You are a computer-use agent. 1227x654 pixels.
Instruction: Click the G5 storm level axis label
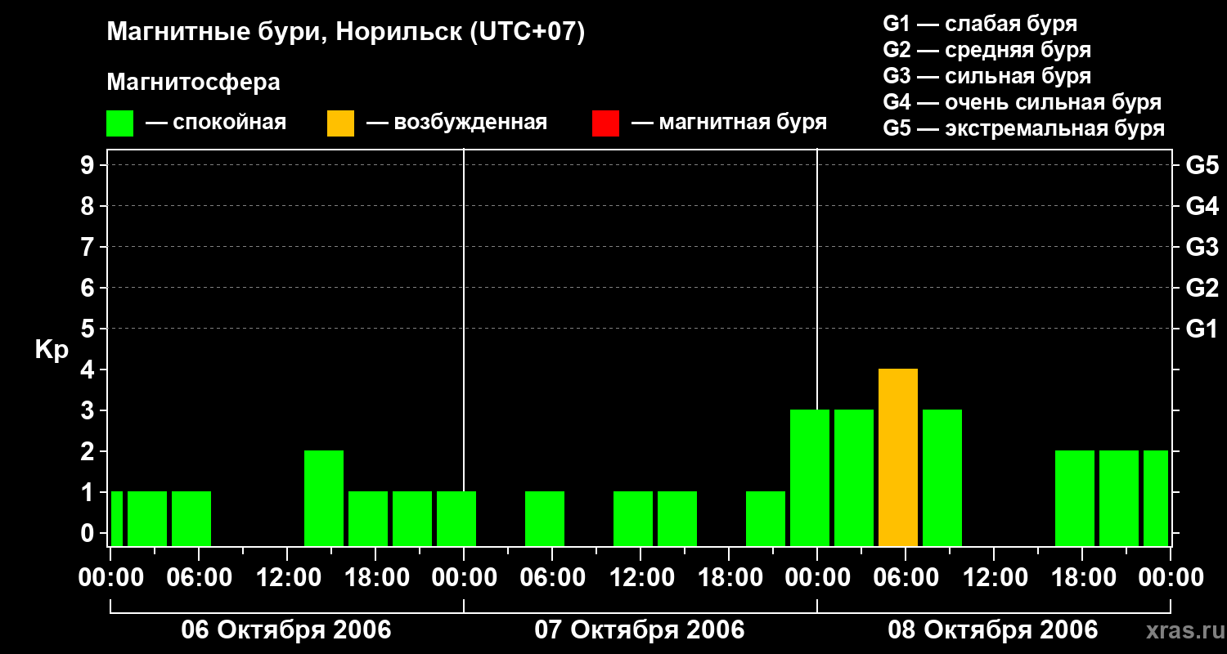coord(1202,165)
